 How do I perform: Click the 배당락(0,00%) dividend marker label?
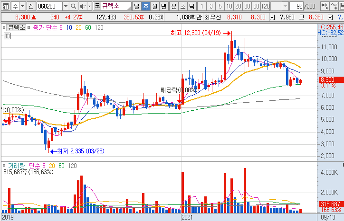tap(179, 90)
